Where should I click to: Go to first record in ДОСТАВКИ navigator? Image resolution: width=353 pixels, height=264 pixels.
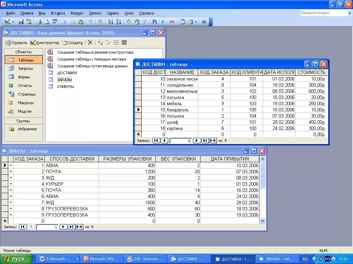[x=156, y=141]
